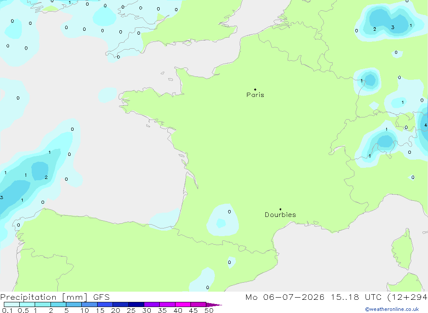The height and width of the screenshot is (313, 428).
Task: Select the blue legend swatch between 15 and 20
Action: point(105,304)
